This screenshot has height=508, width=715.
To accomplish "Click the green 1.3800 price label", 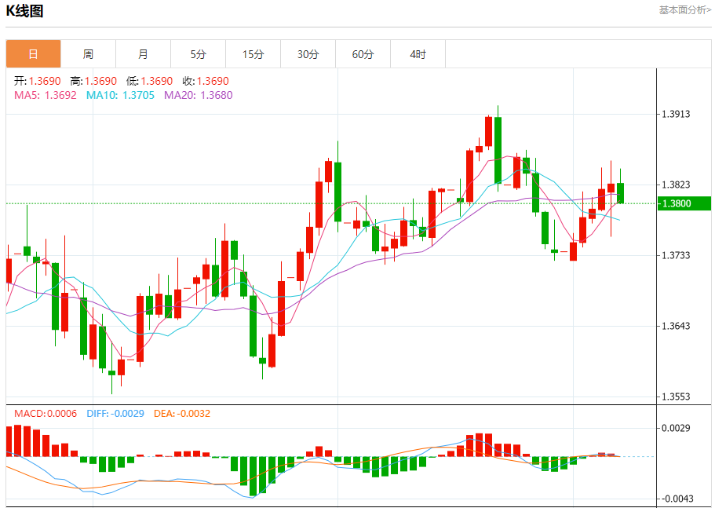I will (684, 203).
